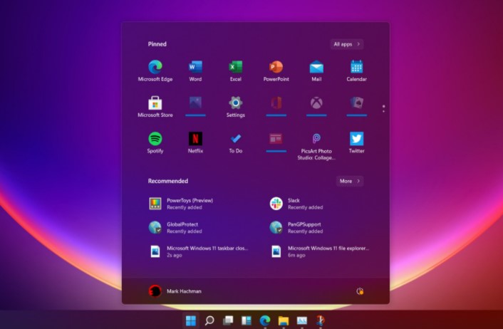Viewport: 503px width, 329px height.
Task: Launch Word from the Pinned section
Action: [195, 71]
